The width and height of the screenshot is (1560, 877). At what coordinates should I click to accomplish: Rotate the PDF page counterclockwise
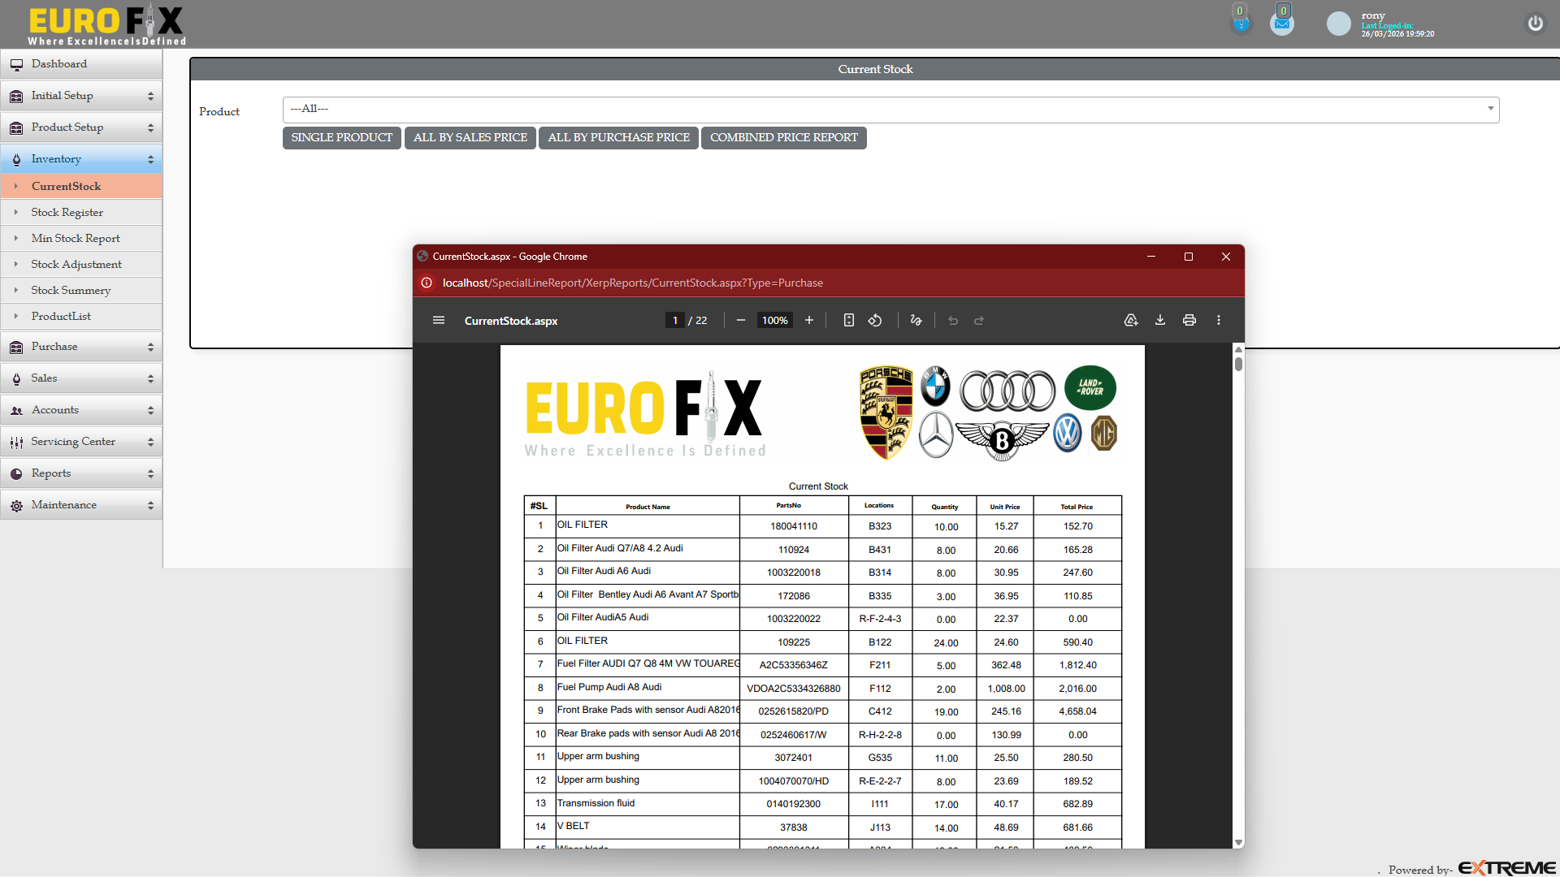875,320
